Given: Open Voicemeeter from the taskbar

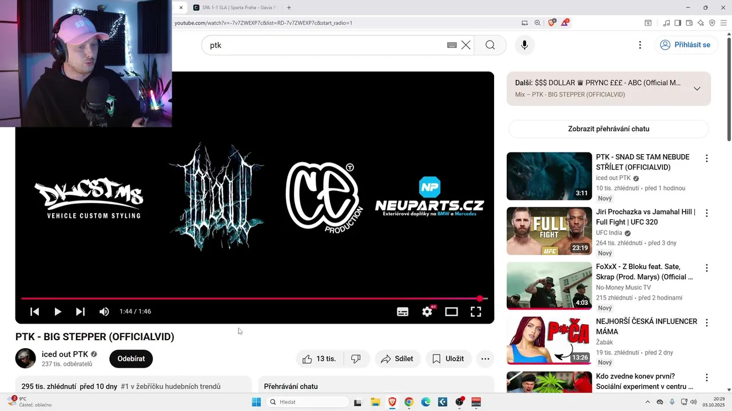Looking at the screenshot, I should coord(476,402).
